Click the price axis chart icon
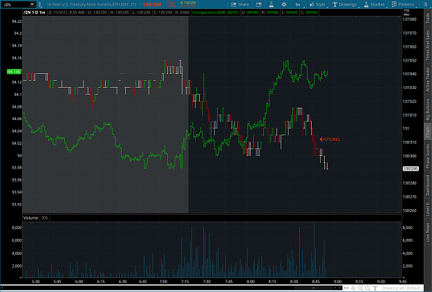The height and width of the screenshot is (292, 432). pyautogui.click(x=406, y=12)
